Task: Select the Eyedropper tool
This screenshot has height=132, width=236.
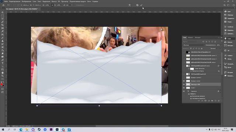Action: point(3,31)
